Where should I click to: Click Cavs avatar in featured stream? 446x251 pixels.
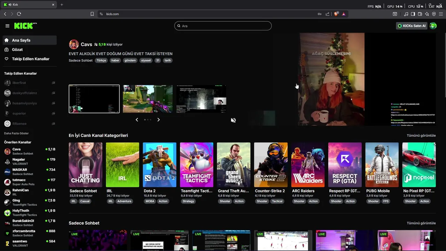click(74, 44)
